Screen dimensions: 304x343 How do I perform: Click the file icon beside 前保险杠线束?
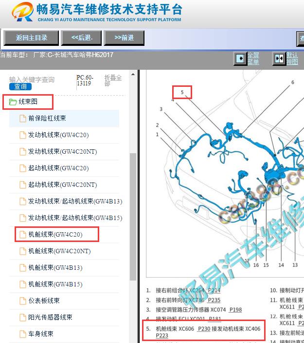[23, 119]
